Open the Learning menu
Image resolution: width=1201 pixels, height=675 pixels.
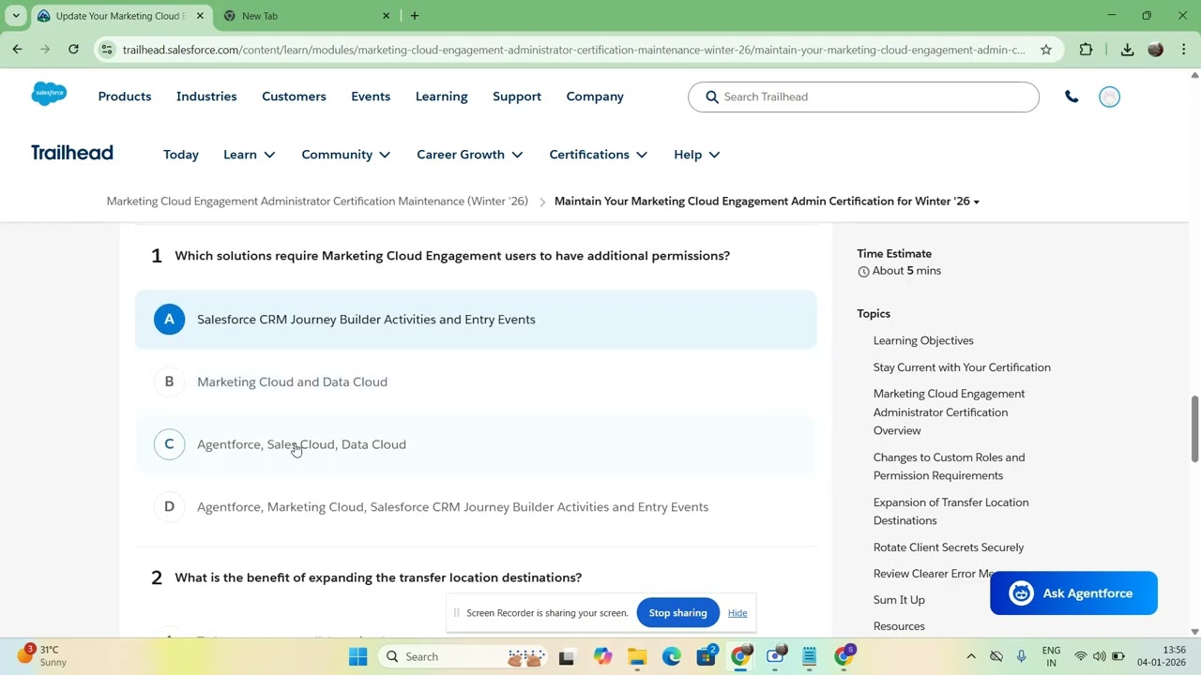pos(442,97)
